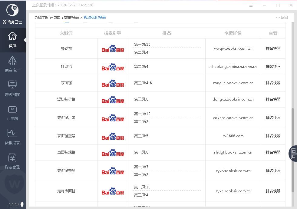
Task: View 排名快照 for 夹砂布 keyword
Action: click(x=273, y=48)
